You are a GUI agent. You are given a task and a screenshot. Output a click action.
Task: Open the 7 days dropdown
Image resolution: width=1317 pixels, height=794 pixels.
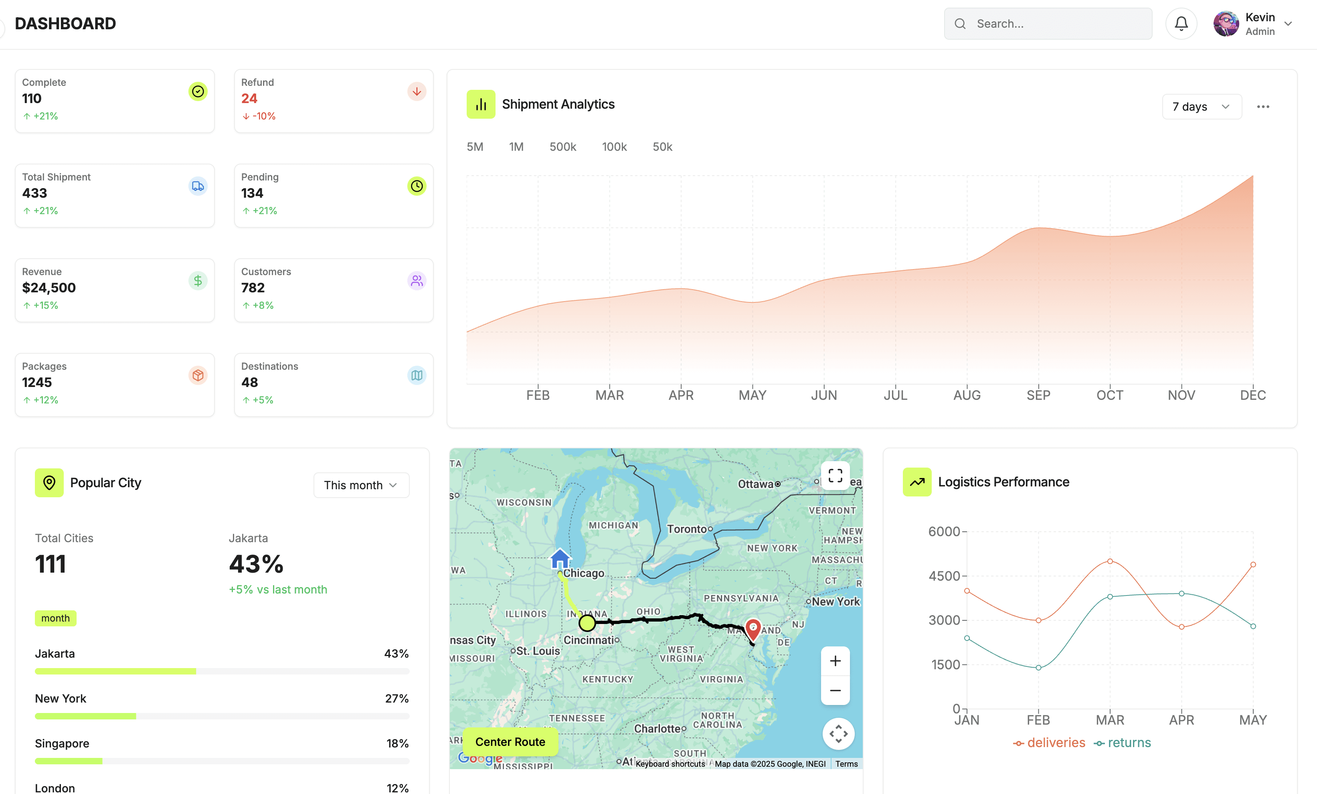click(1201, 106)
